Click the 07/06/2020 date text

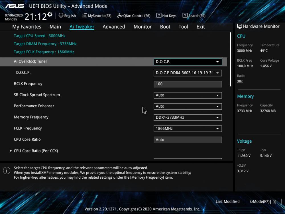(x=14, y=15)
